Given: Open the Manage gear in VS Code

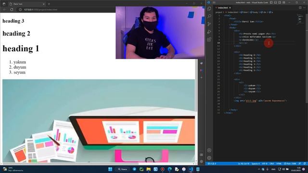Looking at the screenshot, I should pyautogui.click(x=209, y=158).
